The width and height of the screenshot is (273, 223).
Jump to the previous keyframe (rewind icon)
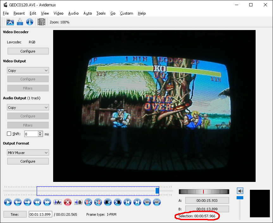[x=37, y=202]
